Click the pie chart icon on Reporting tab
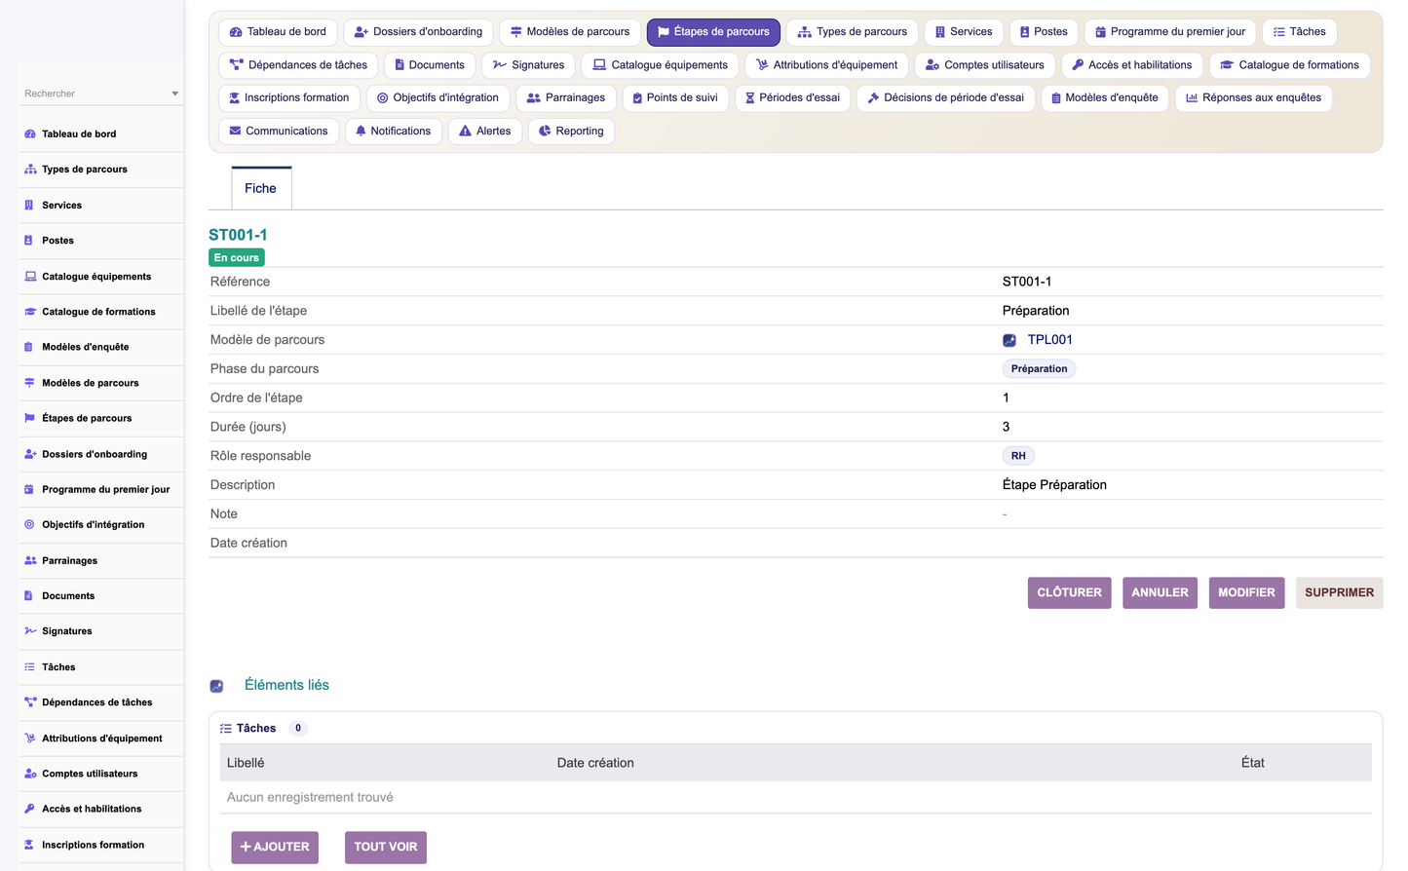The image size is (1408, 871). coord(545,132)
